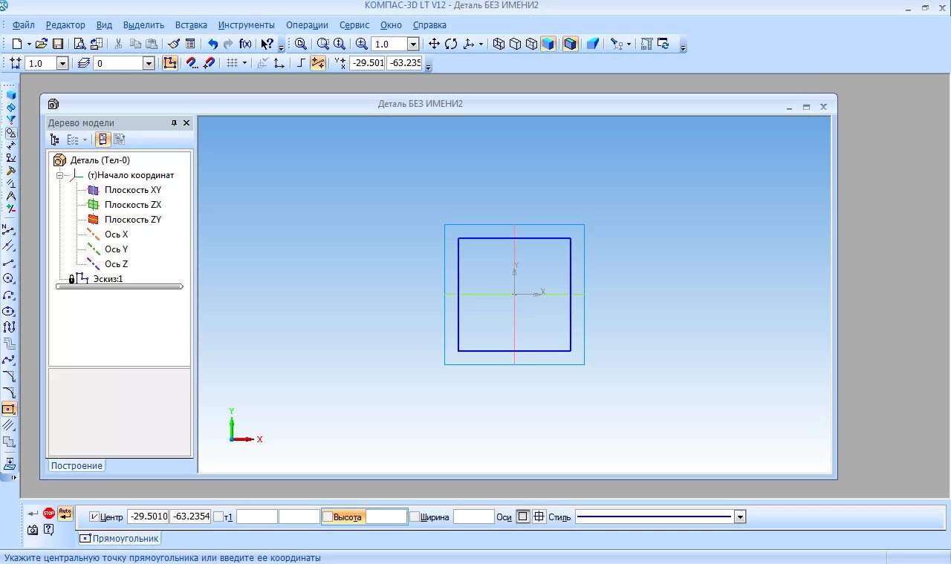
Task: Open the Операции menu
Action: click(307, 24)
